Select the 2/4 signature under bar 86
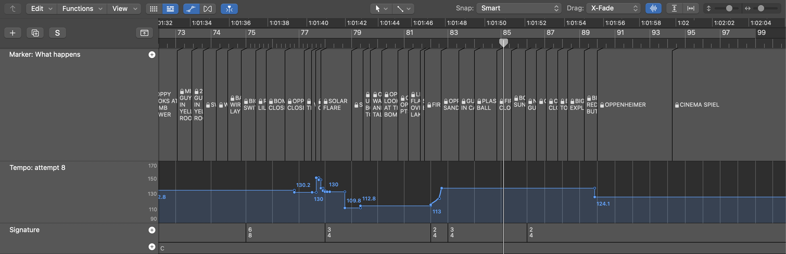Image resolution: width=786 pixels, height=254 pixels. (531, 232)
